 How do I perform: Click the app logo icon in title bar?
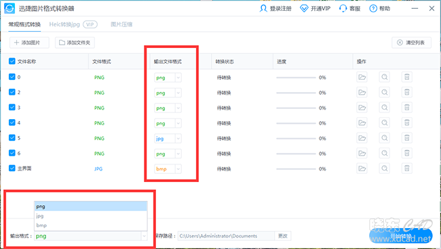(x=9, y=8)
